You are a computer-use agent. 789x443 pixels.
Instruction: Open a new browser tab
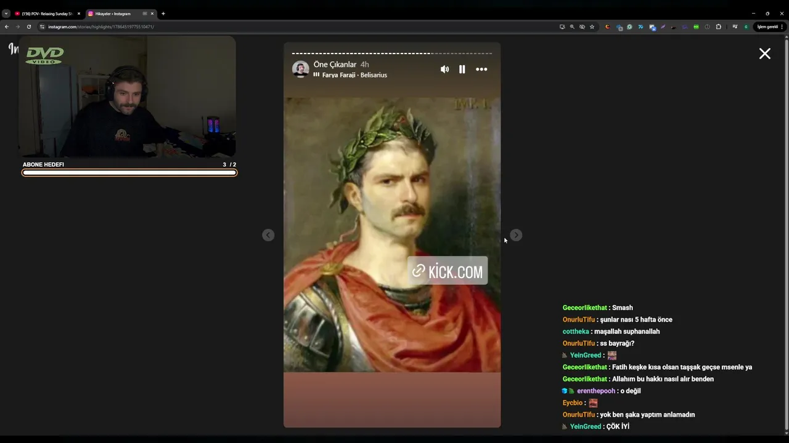163,14
